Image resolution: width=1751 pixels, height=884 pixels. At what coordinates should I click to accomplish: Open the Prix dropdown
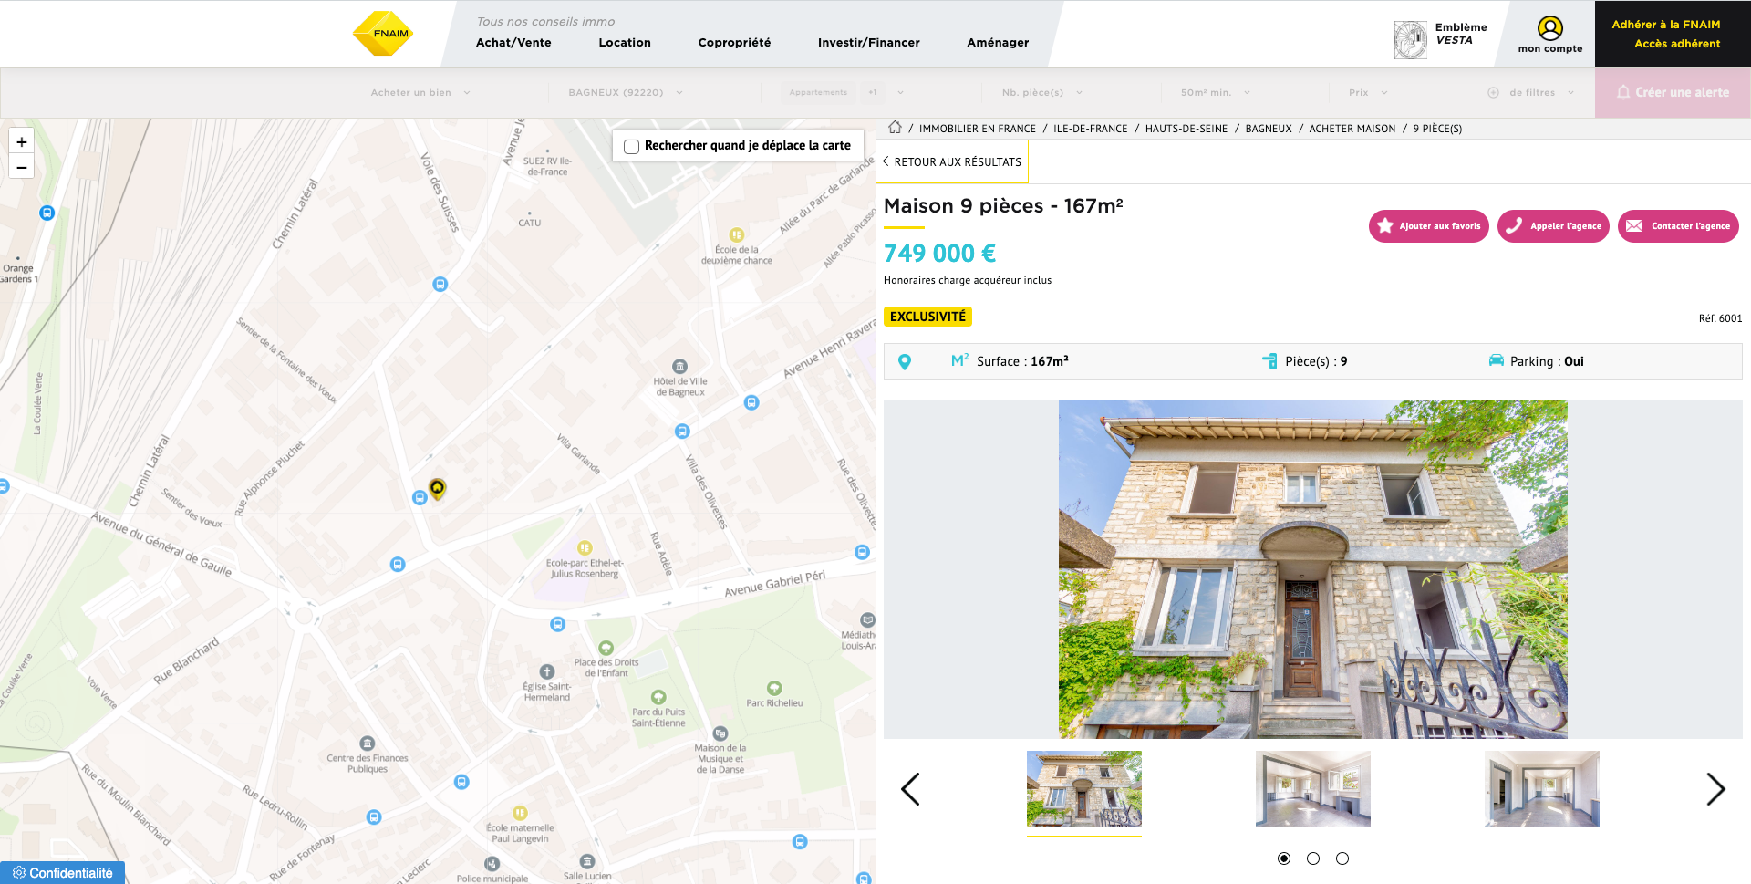(x=1368, y=92)
